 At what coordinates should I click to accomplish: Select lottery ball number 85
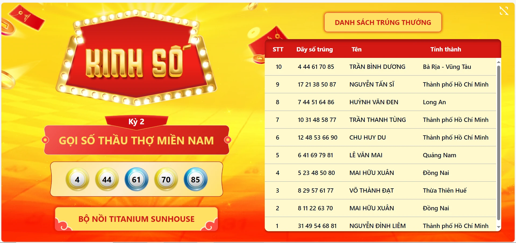(195, 179)
